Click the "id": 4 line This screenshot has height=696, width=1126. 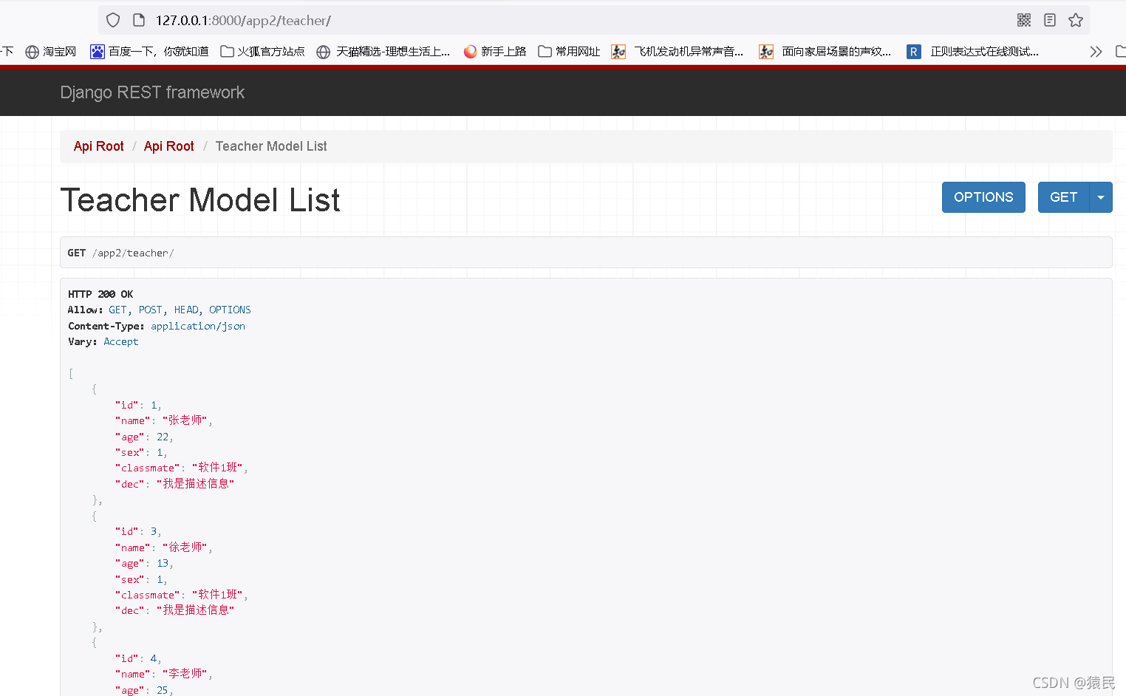(x=138, y=658)
